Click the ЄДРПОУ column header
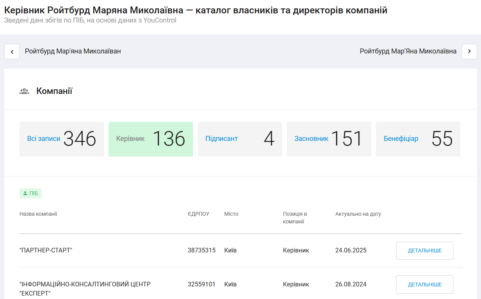Image resolution: width=481 pixels, height=299 pixels. tap(198, 214)
